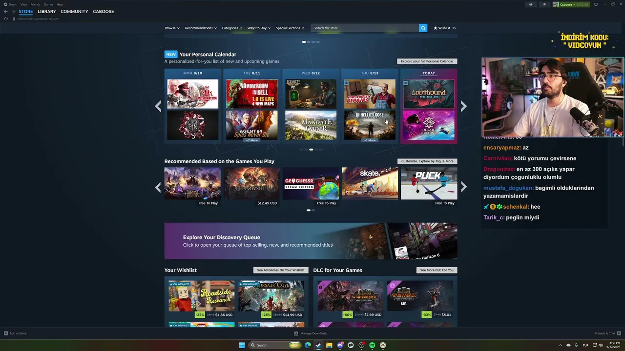Click Explore your full Personal Calendar

click(x=427, y=61)
